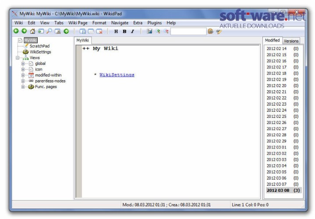Image resolution: width=315 pixels, height=219 pixels.
Task: Click the zoom out icon with red minus
Action: [x=166, y=31]
